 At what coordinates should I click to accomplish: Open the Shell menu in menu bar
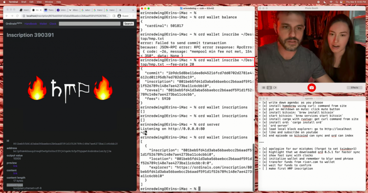(x=24, y=2)
